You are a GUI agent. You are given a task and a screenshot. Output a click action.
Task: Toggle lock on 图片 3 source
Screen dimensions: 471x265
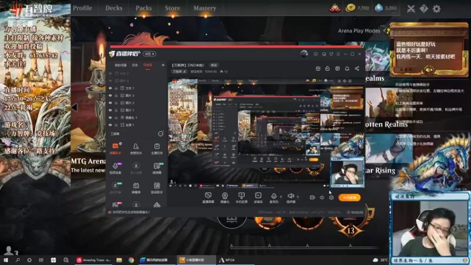pyautogui.click(x=116, y=95)
